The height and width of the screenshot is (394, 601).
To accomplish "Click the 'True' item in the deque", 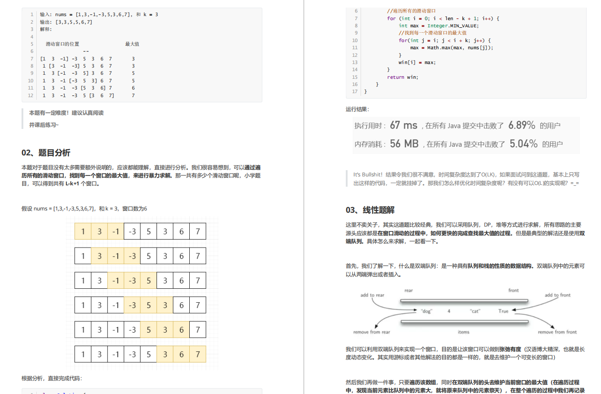I will 503,311.
